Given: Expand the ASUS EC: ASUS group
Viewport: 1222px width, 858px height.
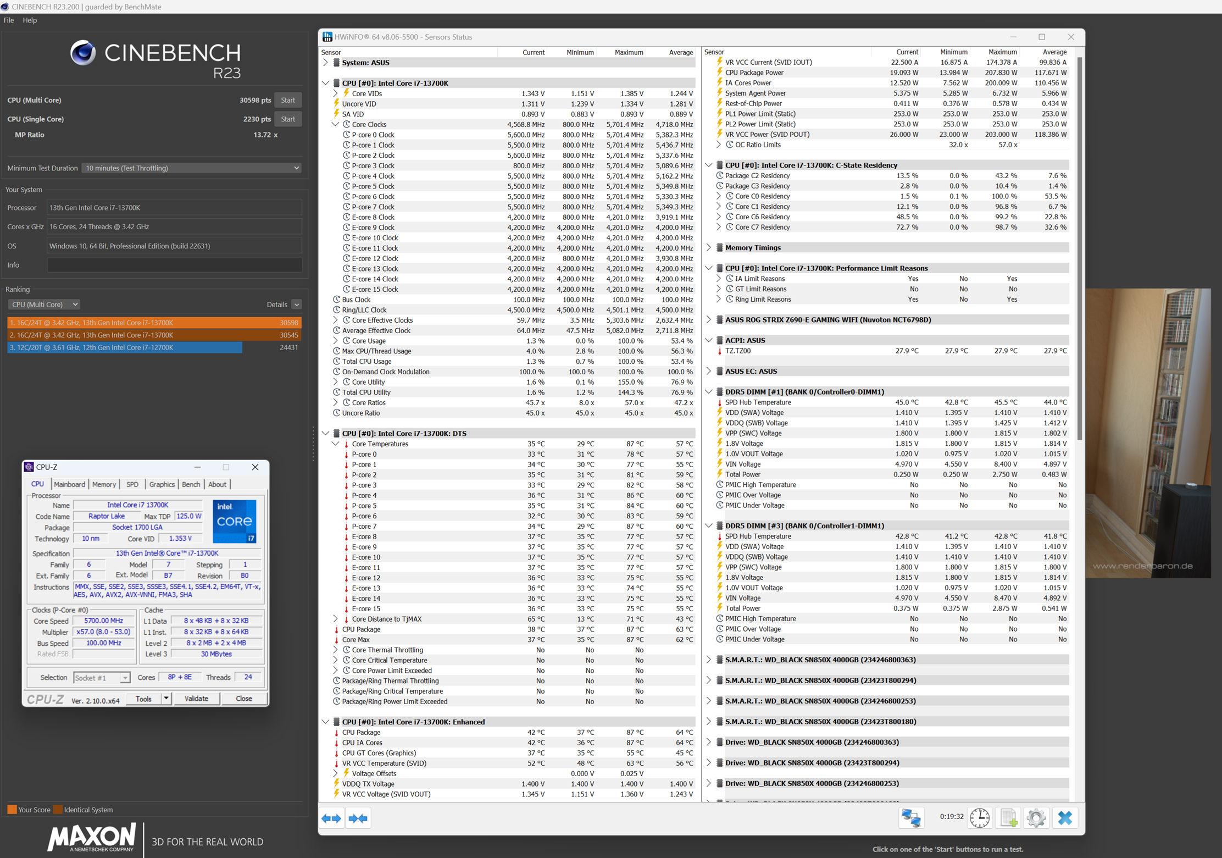Looking at the screenshot, I should point(708,372).
